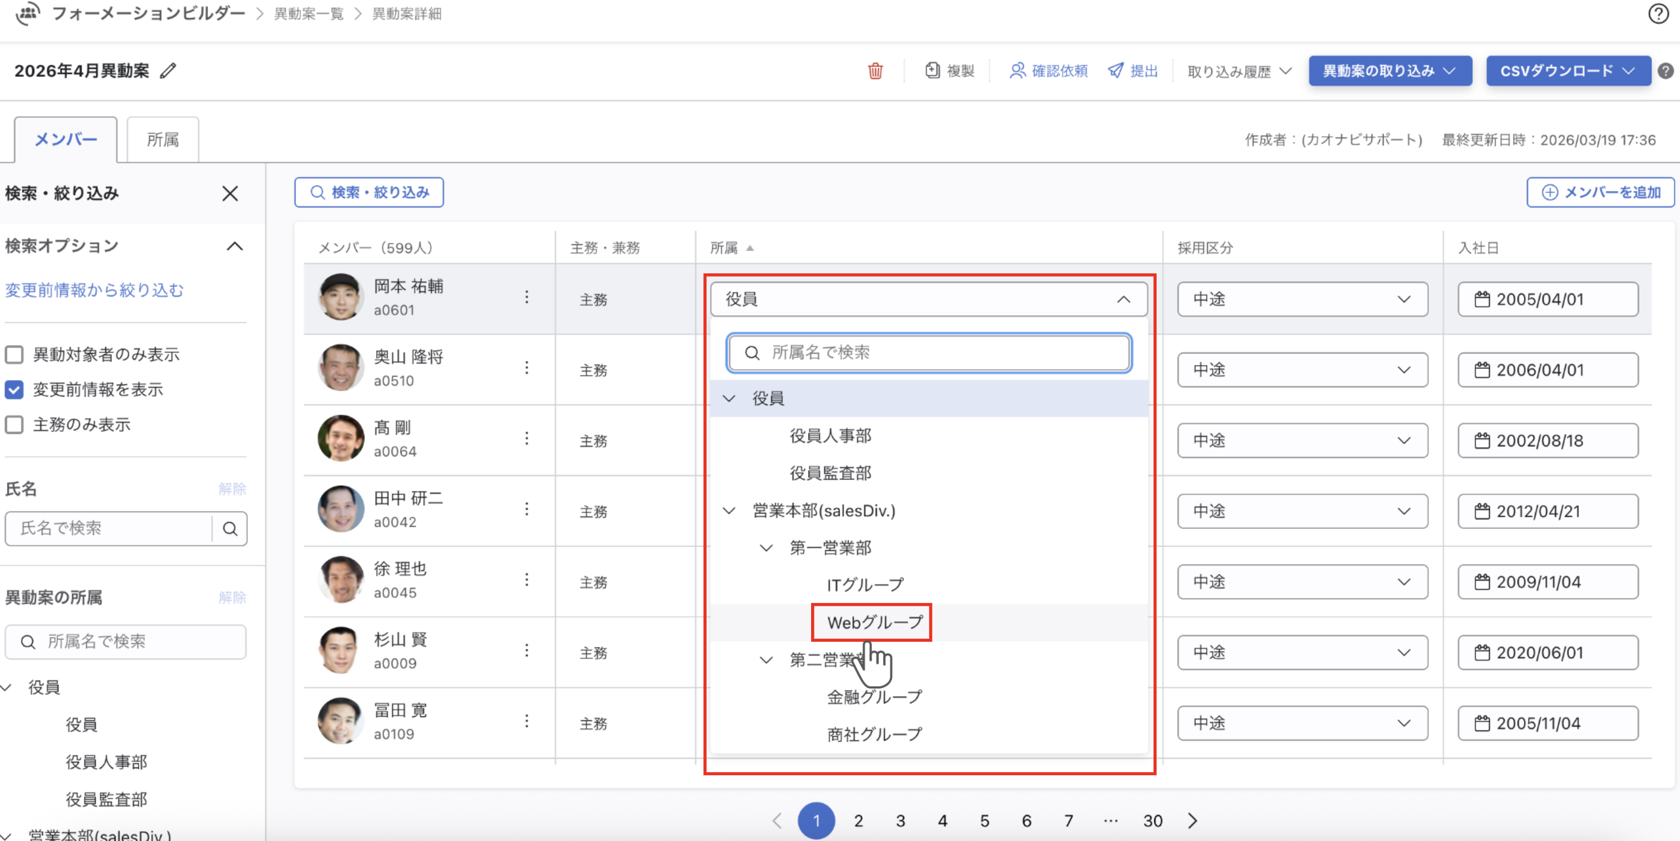Click the 所属名で検索 field in dropdown
Image resolution: width=1680 pixels, height=841 pixels.
929,353
